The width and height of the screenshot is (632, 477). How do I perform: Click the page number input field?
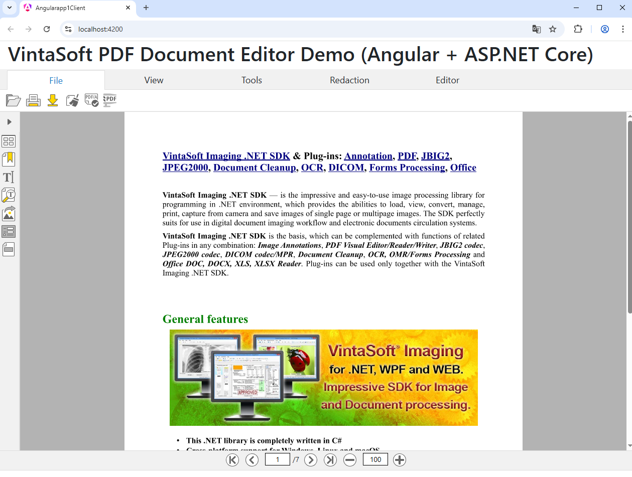278,459
